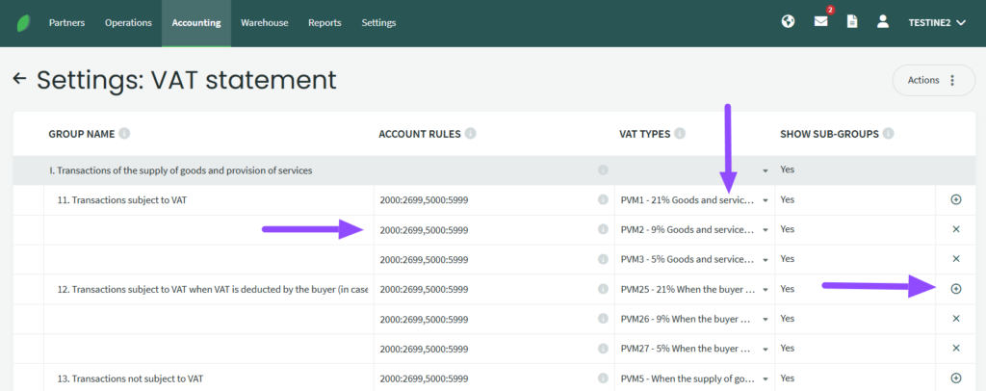
Task: Select group name '13. Transactions not subject to VAT'
Action: (130, 378)
